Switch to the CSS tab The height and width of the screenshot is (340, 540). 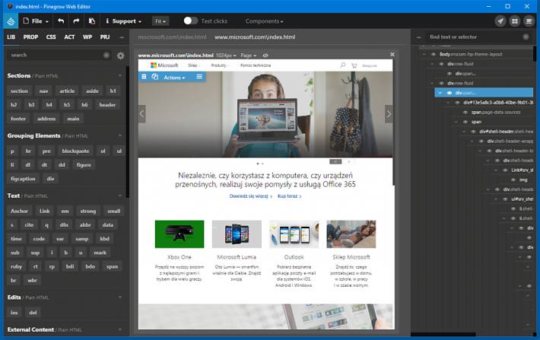pyautogui.click(x=51, y=37)
